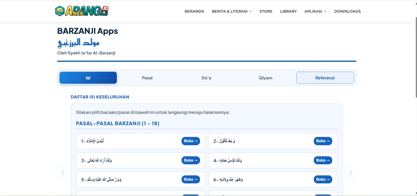Click the Buka button for pasal 5
The width and height of the screenshot is (417, 196).
click(x=191, y=179)
